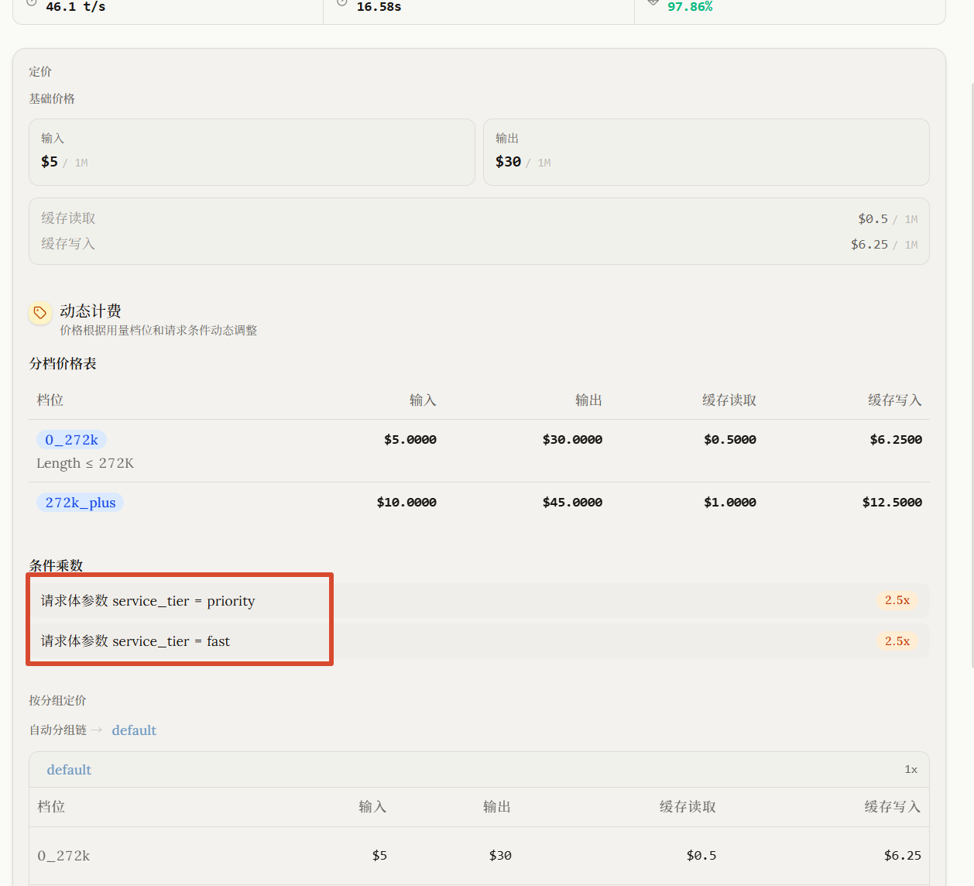The width and height of the screenshot is (974, 886).
Task: Click the $10.0000 input cell
Action: pos(406,503)
